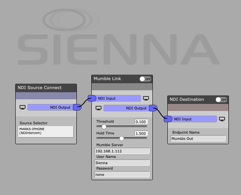Screen dimensions: 241x195
Task: Click monitor icon beside Mumble Link NDI Output
Action: click(x=98, y=108)
